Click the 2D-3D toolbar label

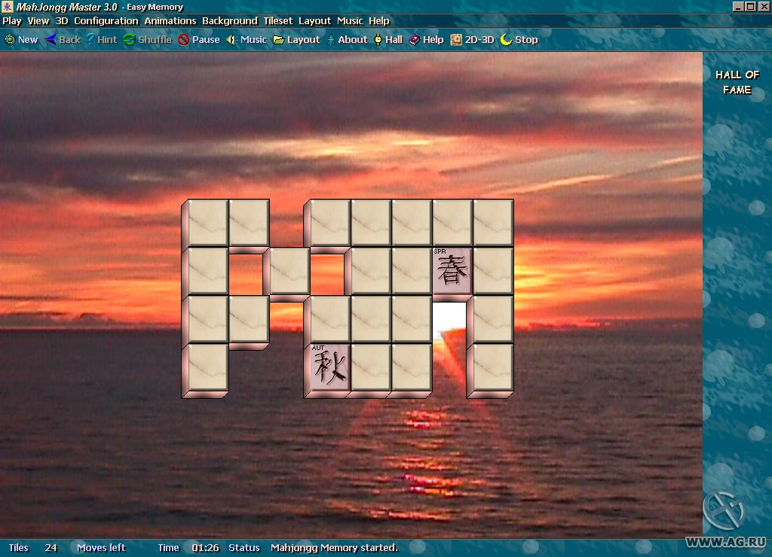coord(479,40)
